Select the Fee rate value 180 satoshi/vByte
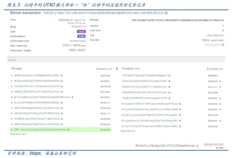 pos(213,40)
